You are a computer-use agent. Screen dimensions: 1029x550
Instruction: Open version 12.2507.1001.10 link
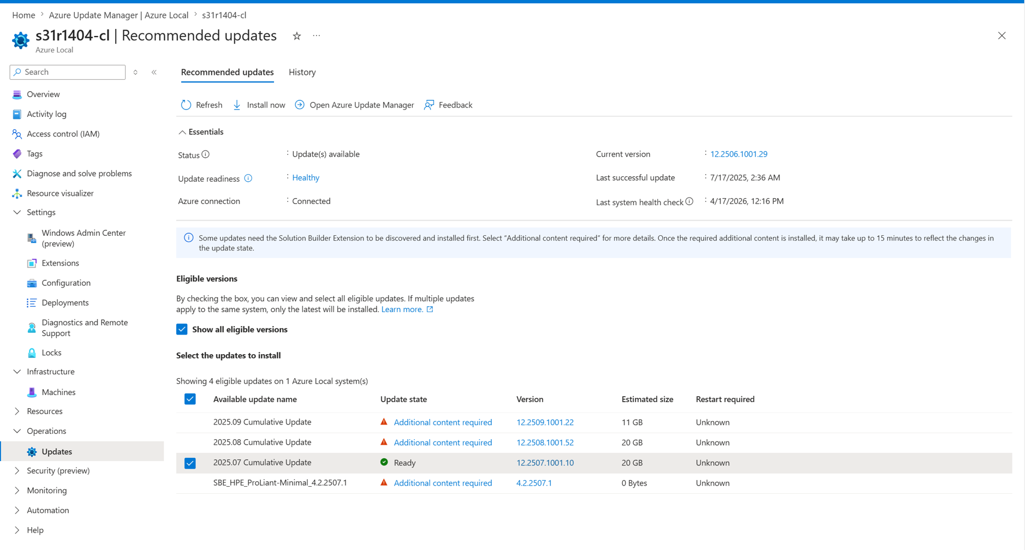click(545, 463)
